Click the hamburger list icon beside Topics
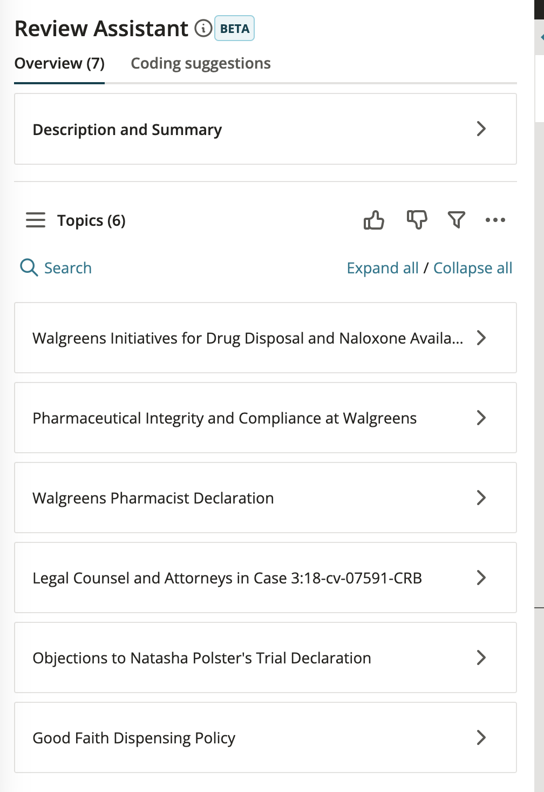The image size is (544, 792). 36,220
